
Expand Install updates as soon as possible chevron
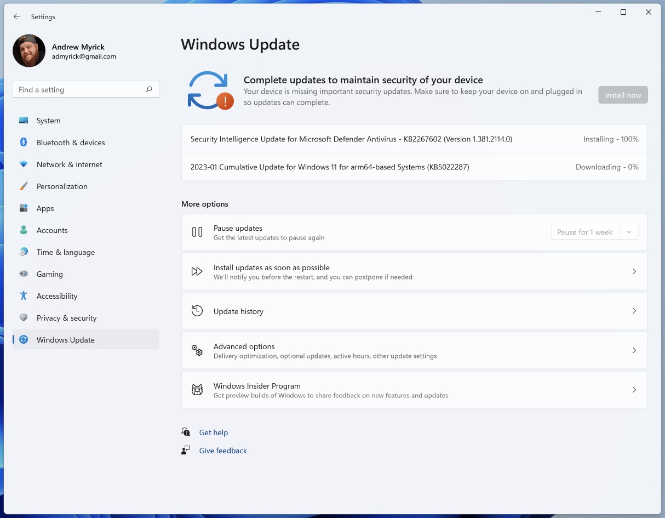point(634,271)
